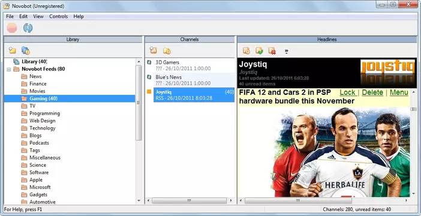Select the Programming folder
Screen dimensions: 421x216
click(44, 113)
